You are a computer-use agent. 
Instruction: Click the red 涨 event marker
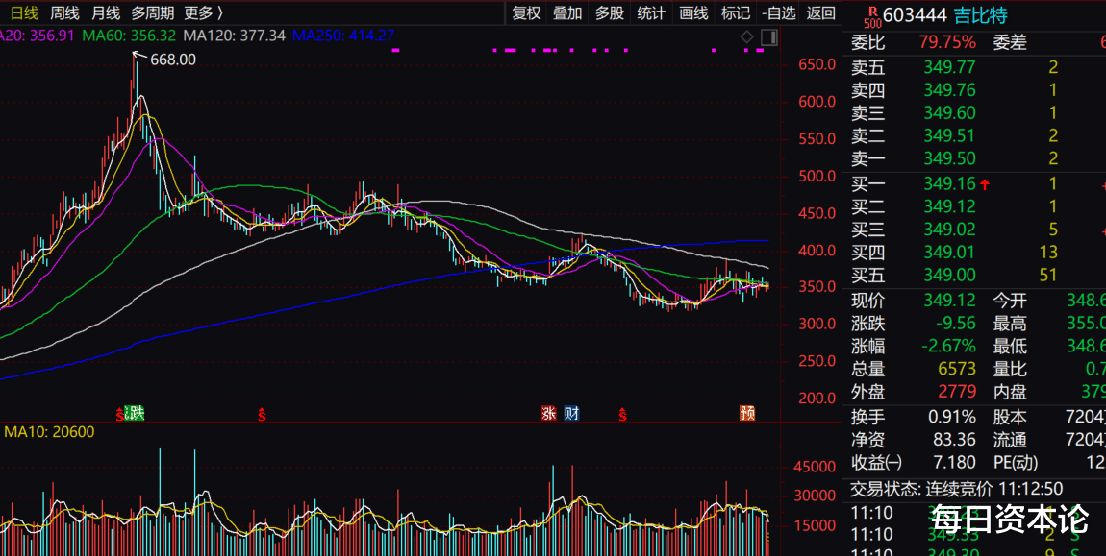(549, 413)
